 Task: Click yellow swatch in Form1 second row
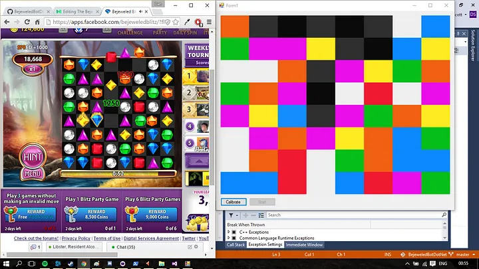(x=321, y=48)
